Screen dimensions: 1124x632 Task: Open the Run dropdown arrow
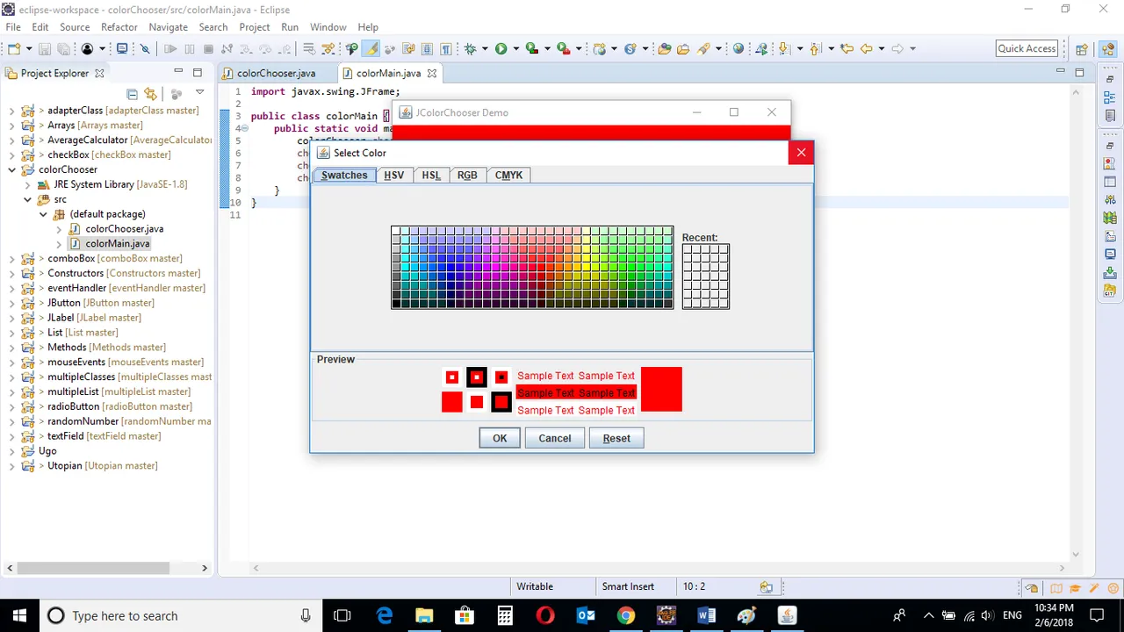(x=515, y=49)
